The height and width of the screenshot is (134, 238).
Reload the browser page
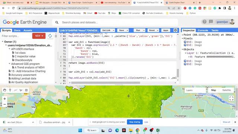click(13, 8)
